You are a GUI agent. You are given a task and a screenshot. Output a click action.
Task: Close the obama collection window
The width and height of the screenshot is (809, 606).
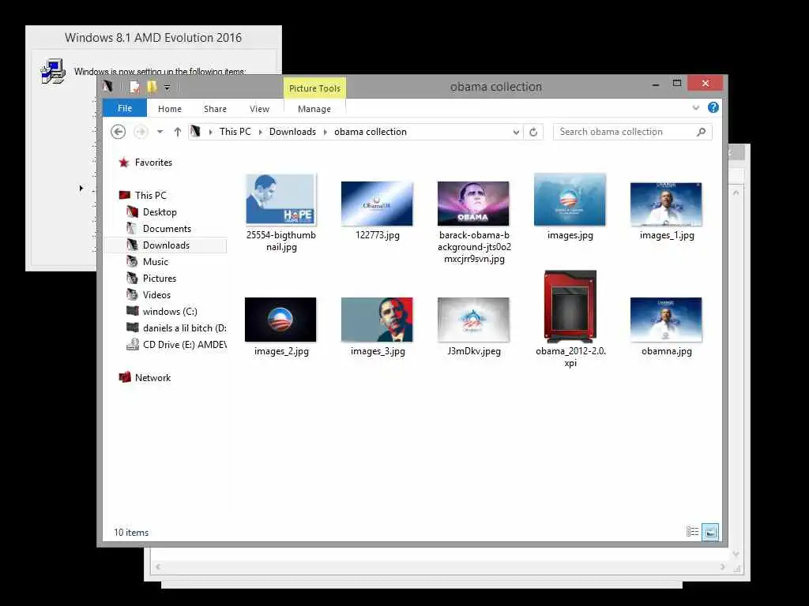(706, 83)
